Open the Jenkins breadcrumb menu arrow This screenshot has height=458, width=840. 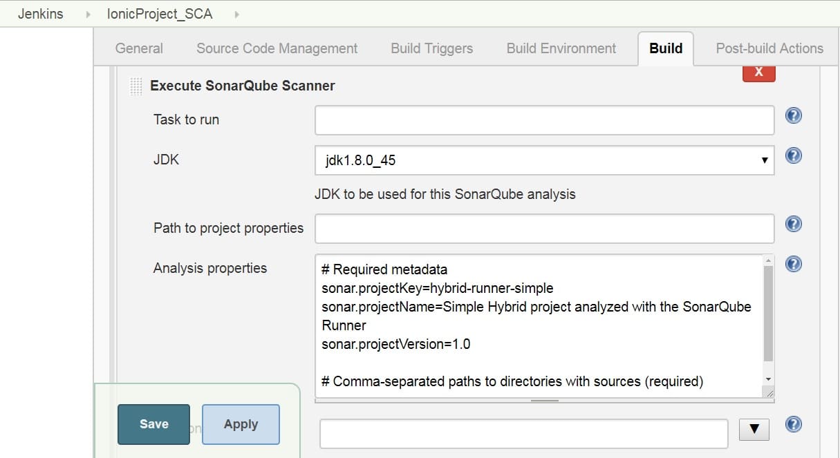[88, 14]
